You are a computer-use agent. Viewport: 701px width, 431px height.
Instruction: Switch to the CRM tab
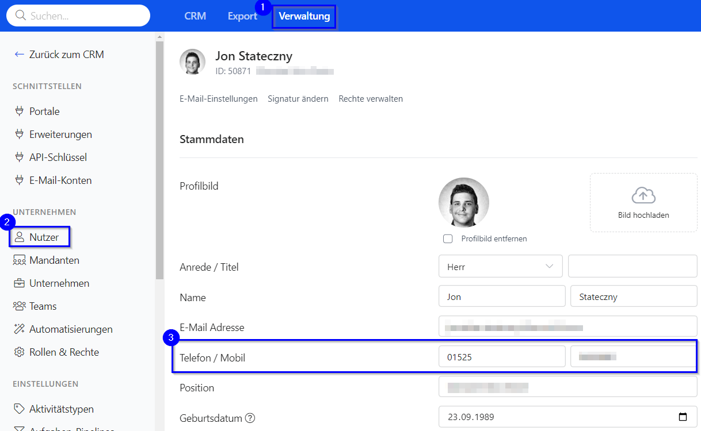pyautogui.click(x=195, y=16)
